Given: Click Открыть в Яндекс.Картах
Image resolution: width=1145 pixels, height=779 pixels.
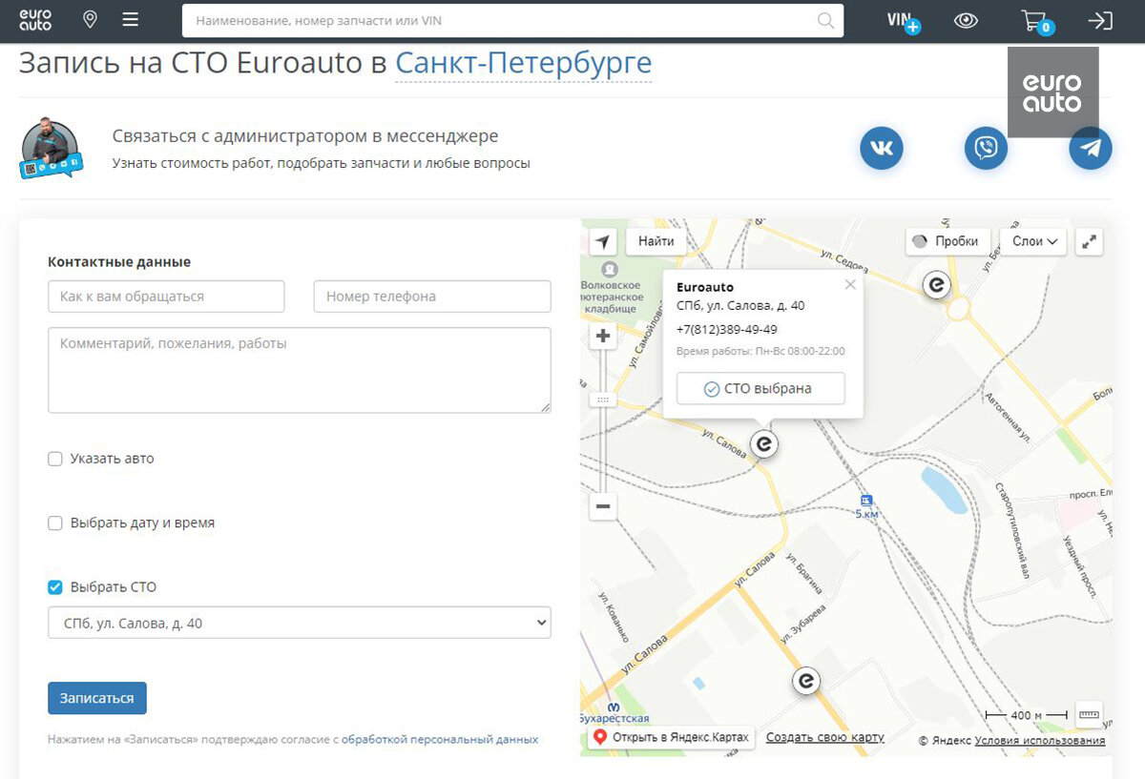Looking at the screenshot, I should [673, 737].
